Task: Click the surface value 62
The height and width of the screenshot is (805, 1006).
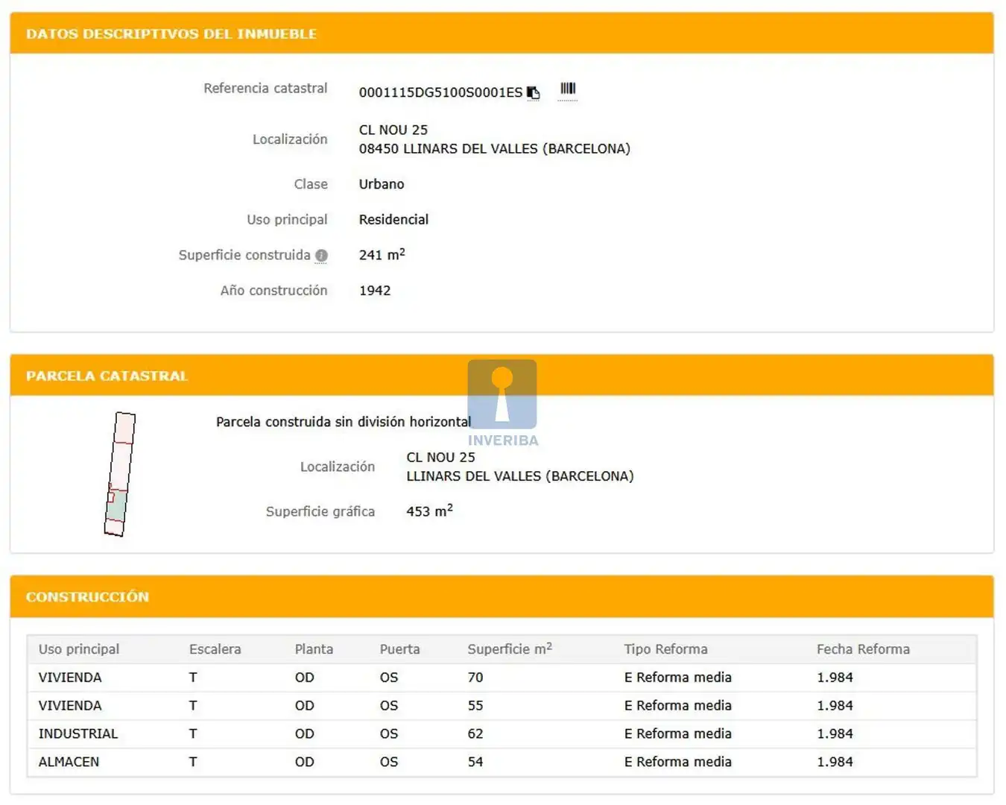Action: pos(475,734)
